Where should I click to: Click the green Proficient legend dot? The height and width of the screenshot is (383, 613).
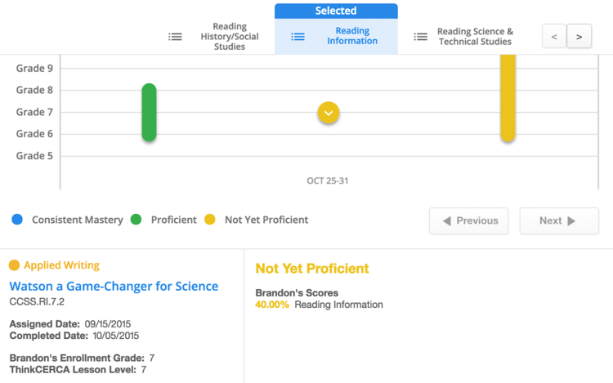point(136,220)
